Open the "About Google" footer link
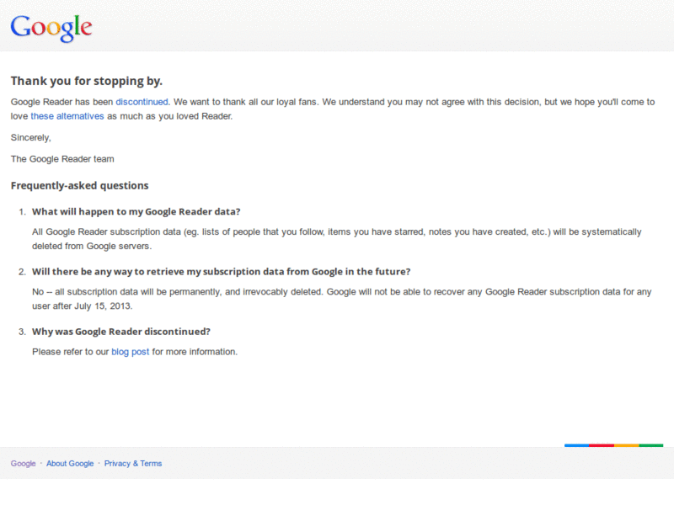 click(x=70, y=464)
